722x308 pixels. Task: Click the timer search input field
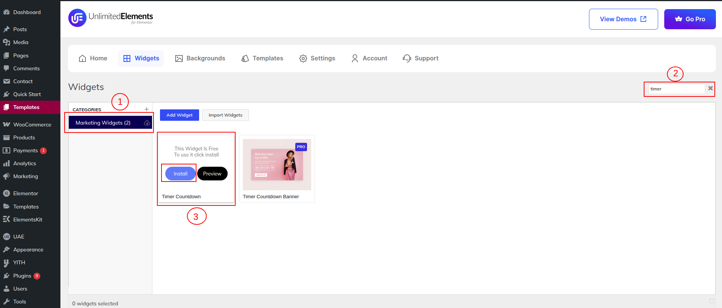(x=676, y=89)
